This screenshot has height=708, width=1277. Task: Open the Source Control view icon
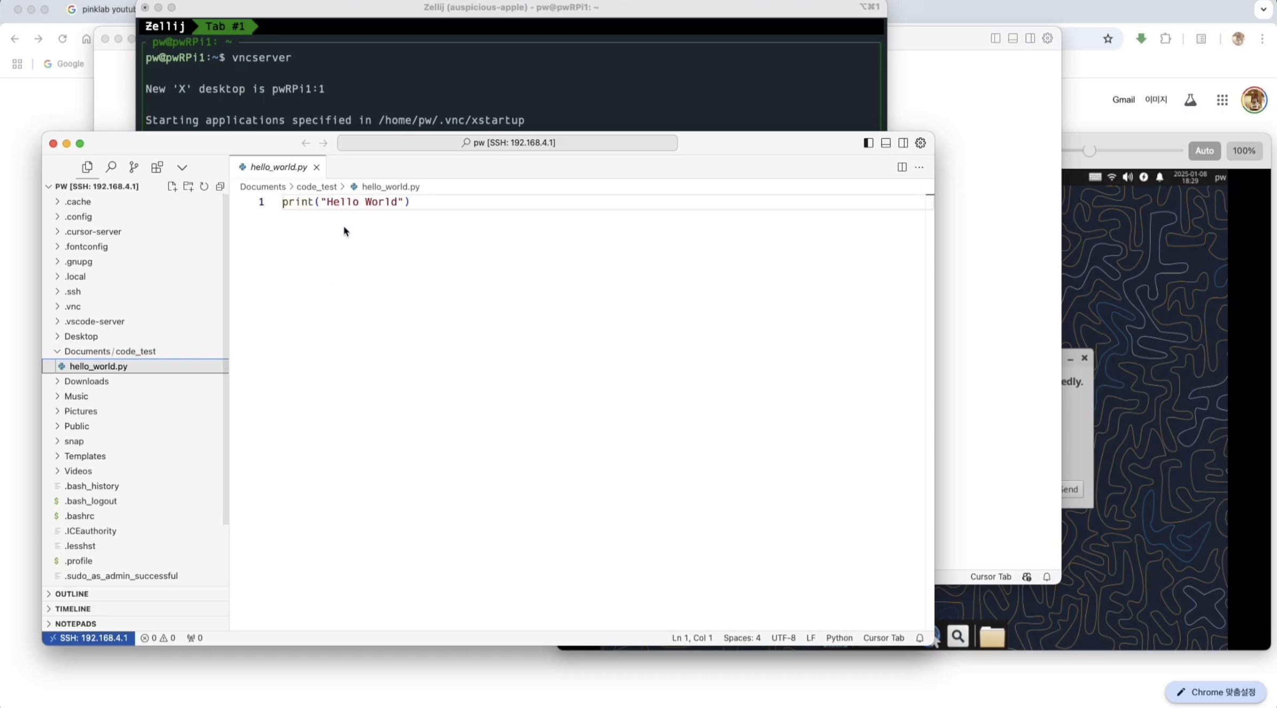click(x=134, y=167)
